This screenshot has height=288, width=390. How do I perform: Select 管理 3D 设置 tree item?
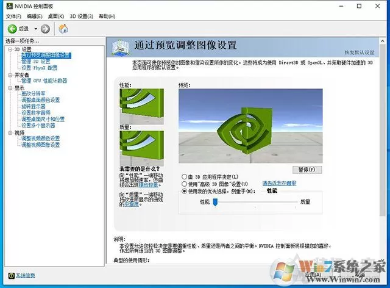pos(36,62)
